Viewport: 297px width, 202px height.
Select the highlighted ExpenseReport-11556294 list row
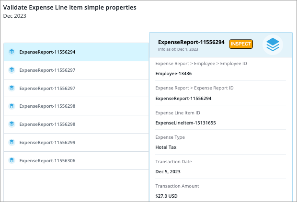(76, 52)
